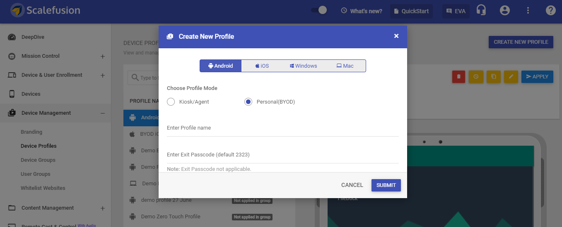Screen dimensions: 562x227
Task: Select Personal(BYOD) profile mode
Action: (x=248, y=102)
